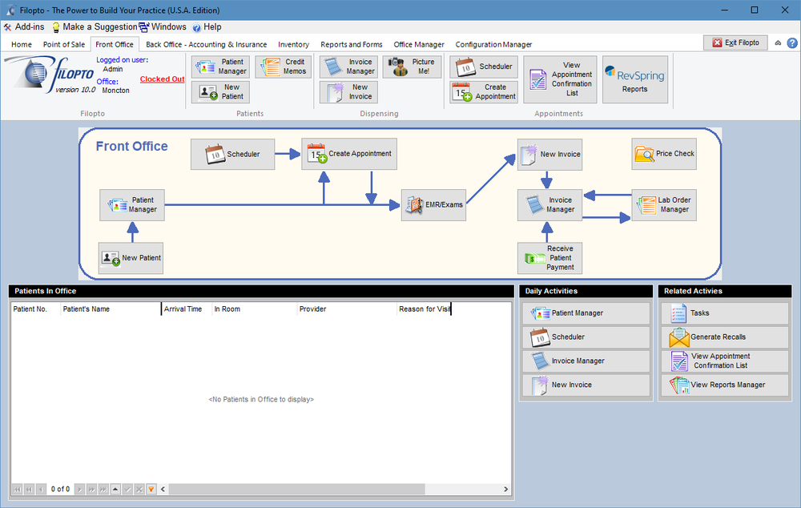This screenshot has width=801, height=508.
Task: Open Invoice Manager in Dispensing group
Action: (349, 67)
